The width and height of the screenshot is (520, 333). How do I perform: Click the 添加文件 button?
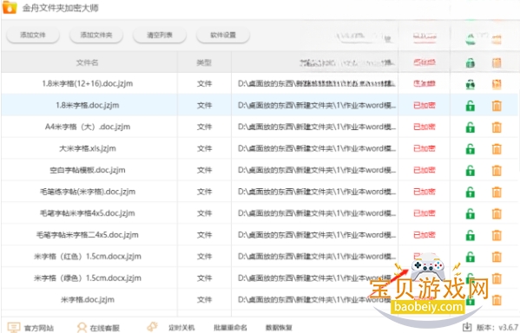(33, 36)
